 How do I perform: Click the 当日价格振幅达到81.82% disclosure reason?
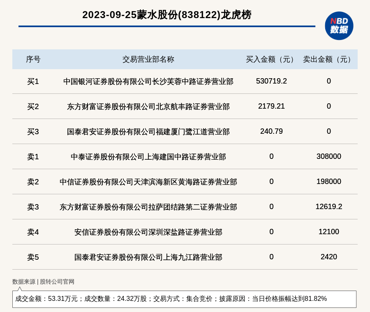point(289,299)
